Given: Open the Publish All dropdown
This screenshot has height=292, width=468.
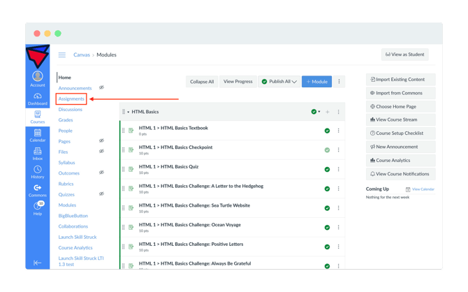Looking at the screenshot, I should coord(279,82).
